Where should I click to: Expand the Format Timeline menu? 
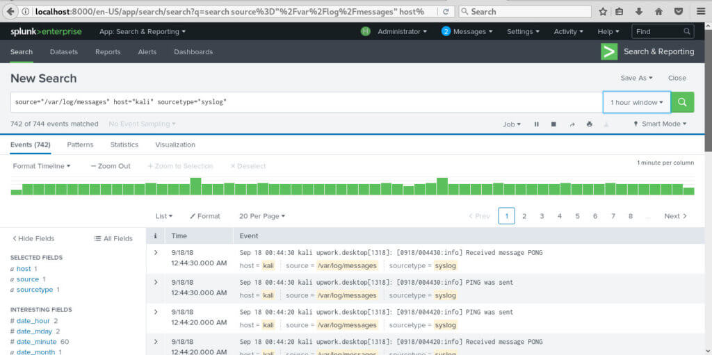click(x=42, y=166)
